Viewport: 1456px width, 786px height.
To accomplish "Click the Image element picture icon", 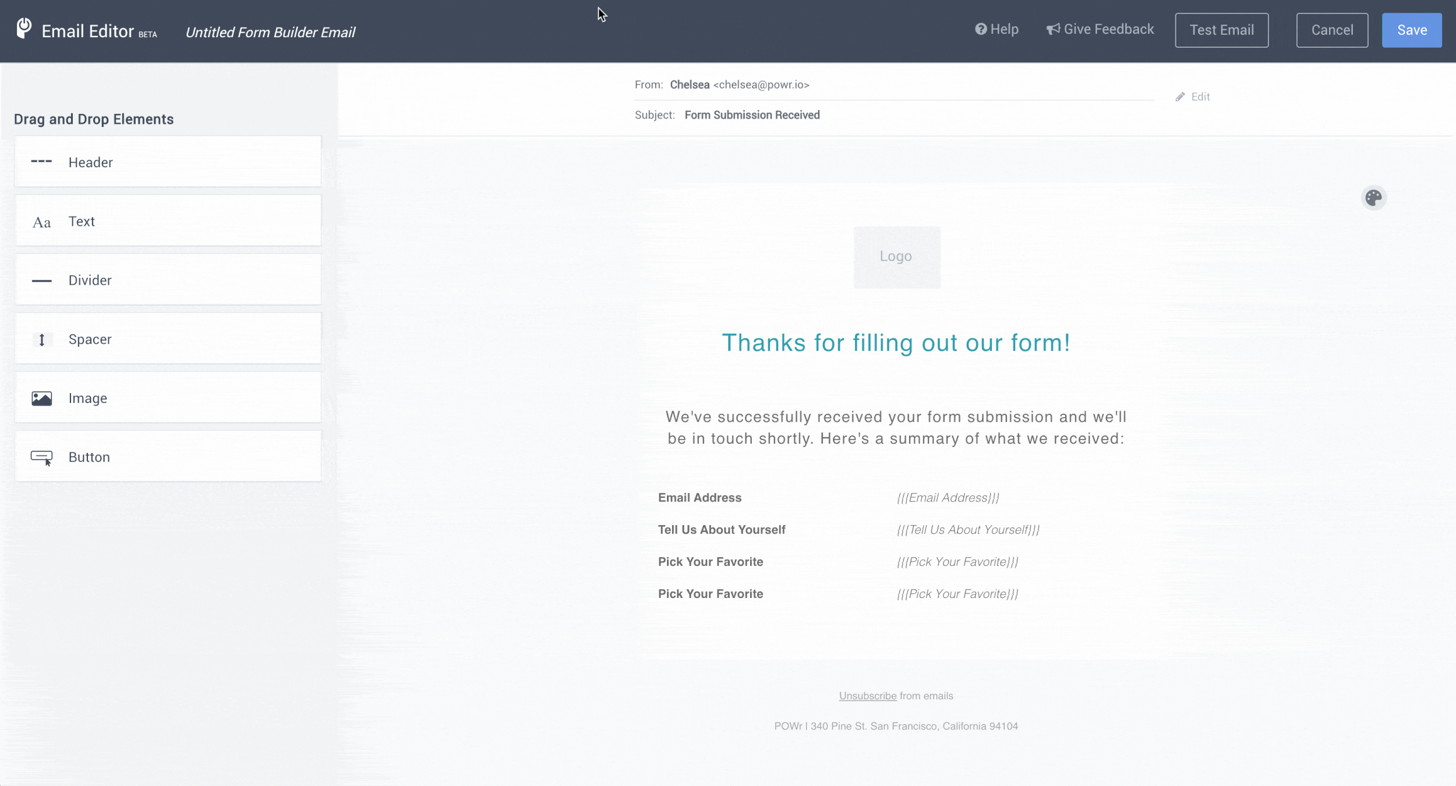I will pos(41,398).
